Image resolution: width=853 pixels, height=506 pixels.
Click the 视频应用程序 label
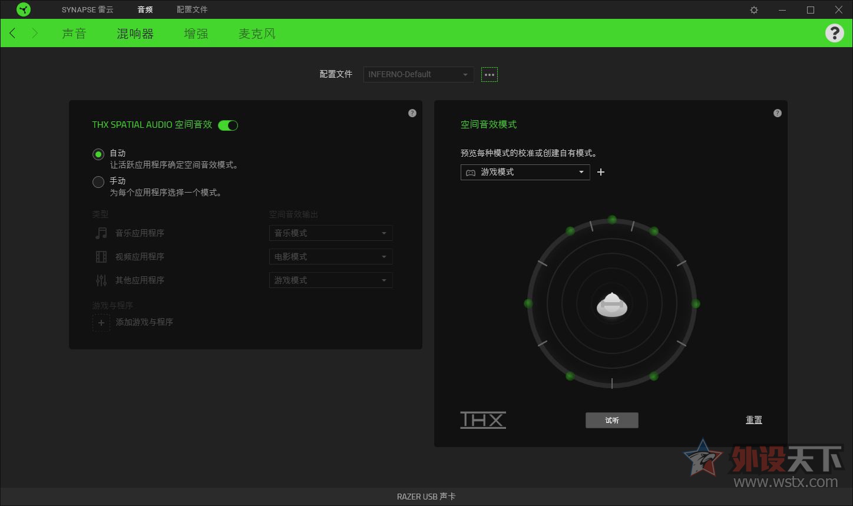click(x=140, y=257)
